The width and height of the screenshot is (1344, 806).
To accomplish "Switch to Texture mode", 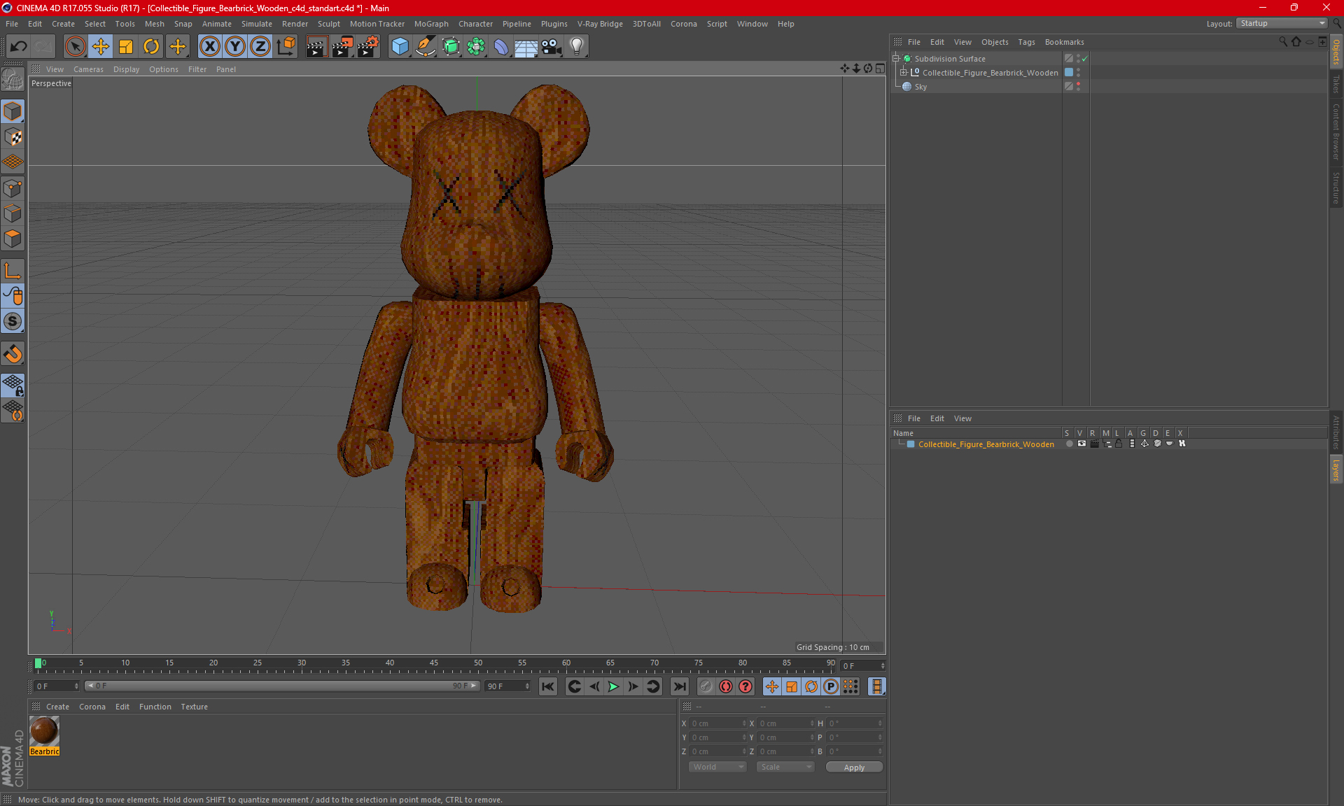I will (13, 136).
